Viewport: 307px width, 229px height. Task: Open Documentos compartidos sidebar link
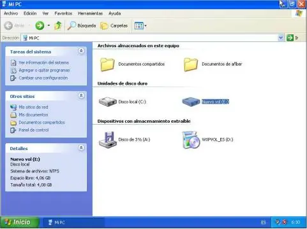tap(41, 122)
